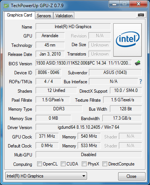
Task: Click the Texture Fillrate 1.5 GTexel/s
Action: [123, 100]
